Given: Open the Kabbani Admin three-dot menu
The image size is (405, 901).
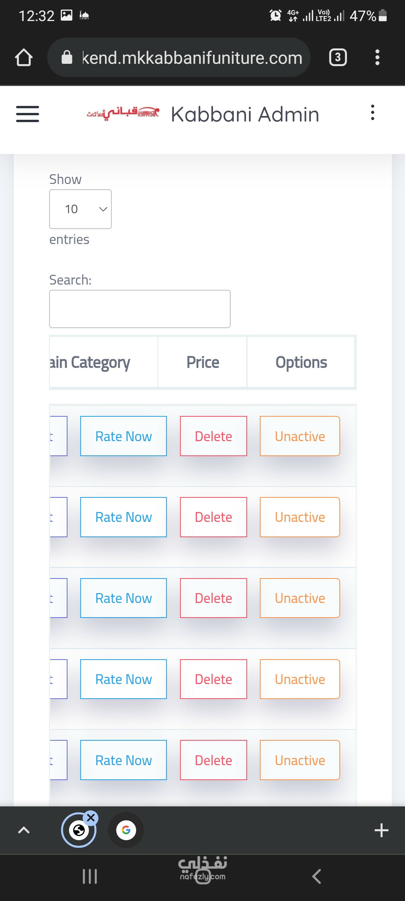Looking at the screenshot, I should [372, 113].
